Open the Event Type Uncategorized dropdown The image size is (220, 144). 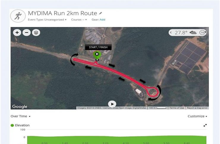pyautogui.click(x=47, y=20)
